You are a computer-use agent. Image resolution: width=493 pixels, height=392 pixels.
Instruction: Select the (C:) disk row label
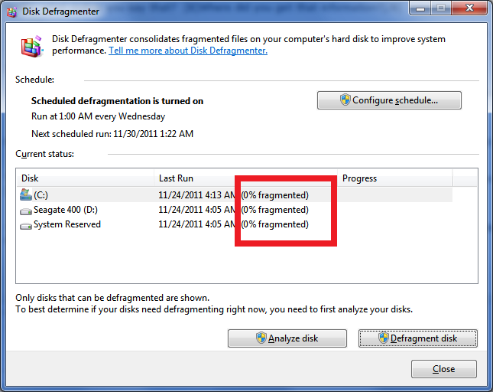point(41,195)
